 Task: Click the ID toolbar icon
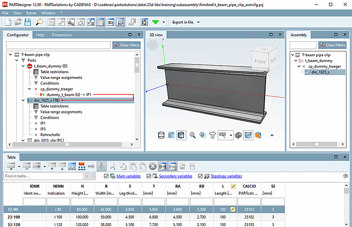[x=144, y=22]
